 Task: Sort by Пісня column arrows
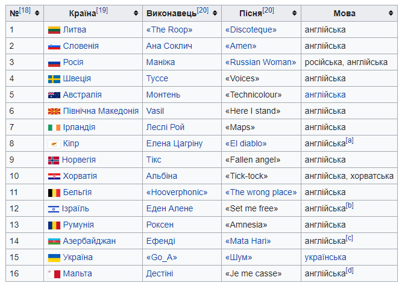pos(294,13)
